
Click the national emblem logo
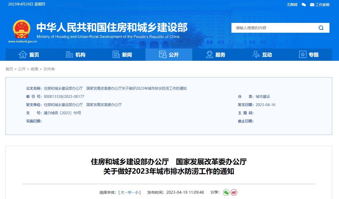pos(22,29)
